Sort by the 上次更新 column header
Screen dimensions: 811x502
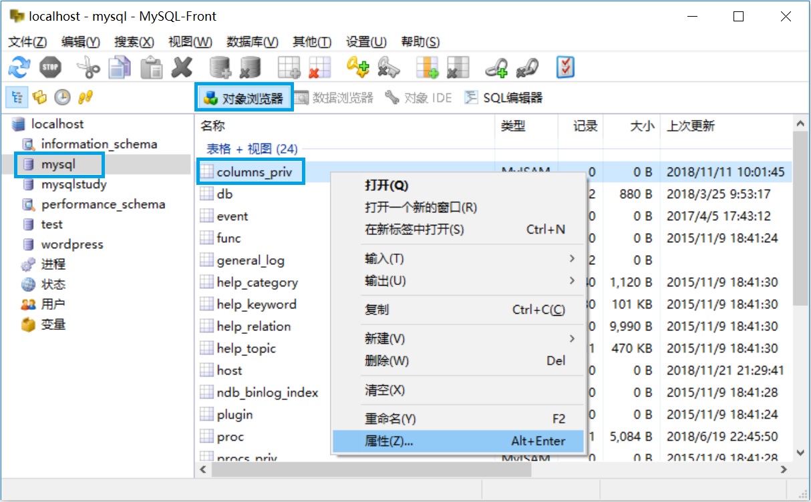[x=726, y=125]
